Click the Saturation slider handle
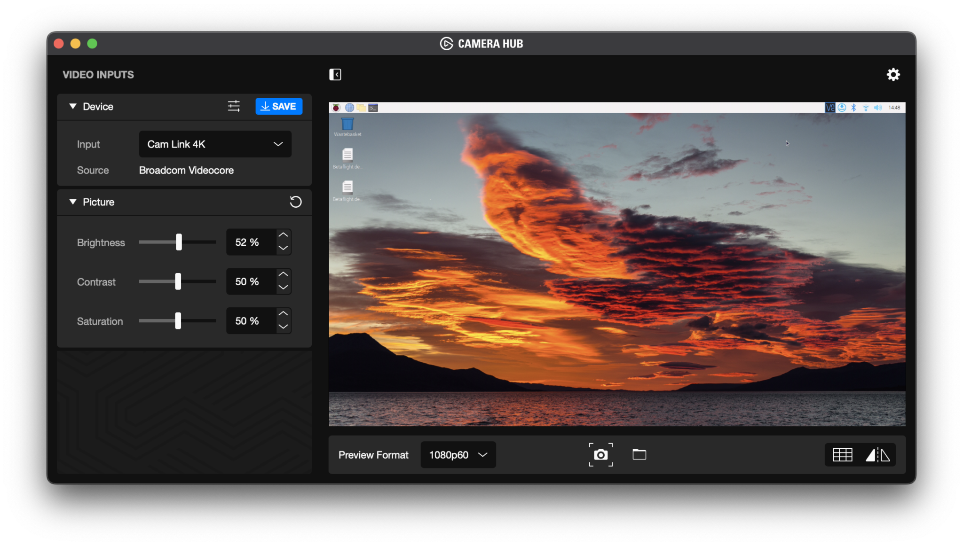Image resolution: width=963 pixels, height=546 pixels. (x=178, y=321)
